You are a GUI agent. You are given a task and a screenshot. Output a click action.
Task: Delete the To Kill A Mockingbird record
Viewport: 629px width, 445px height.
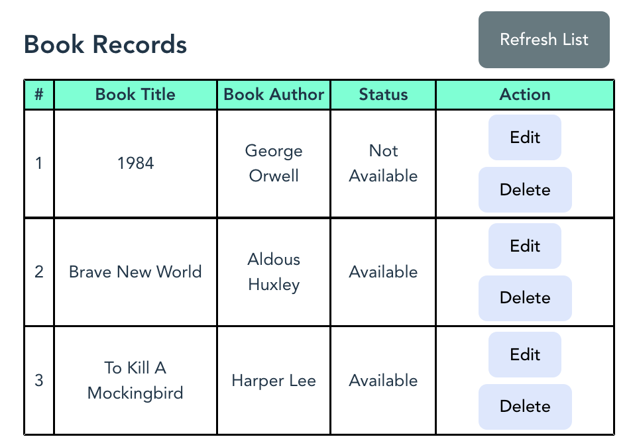tap(525, 407)
